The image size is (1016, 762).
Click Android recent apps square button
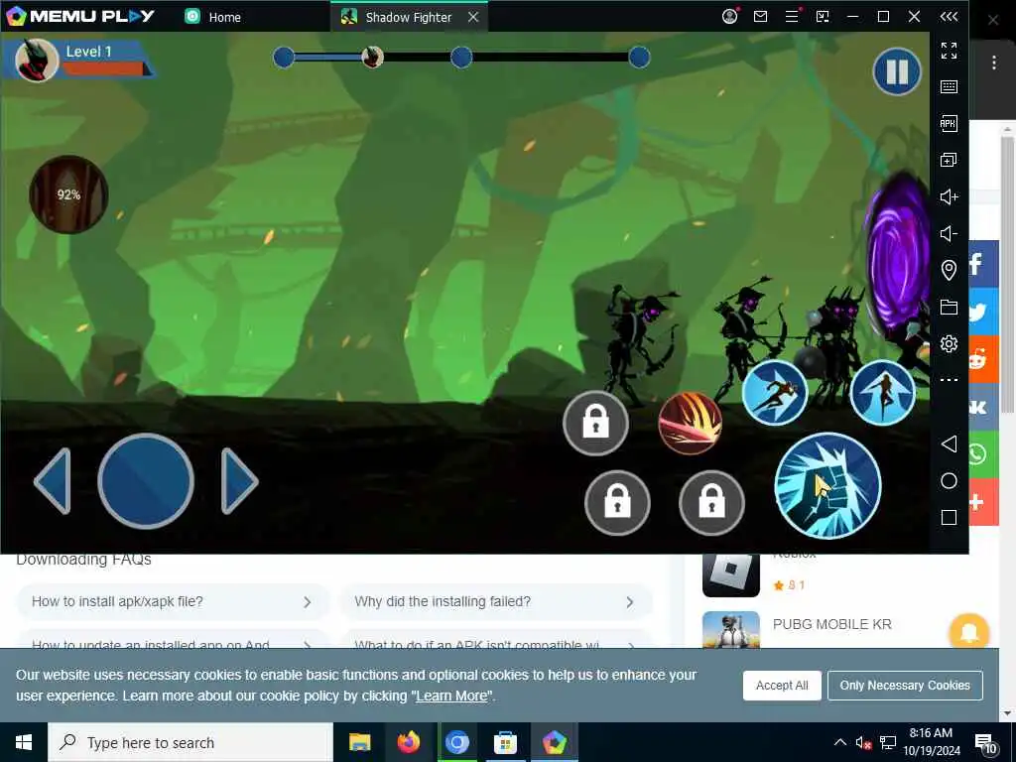tap(949, 517)
